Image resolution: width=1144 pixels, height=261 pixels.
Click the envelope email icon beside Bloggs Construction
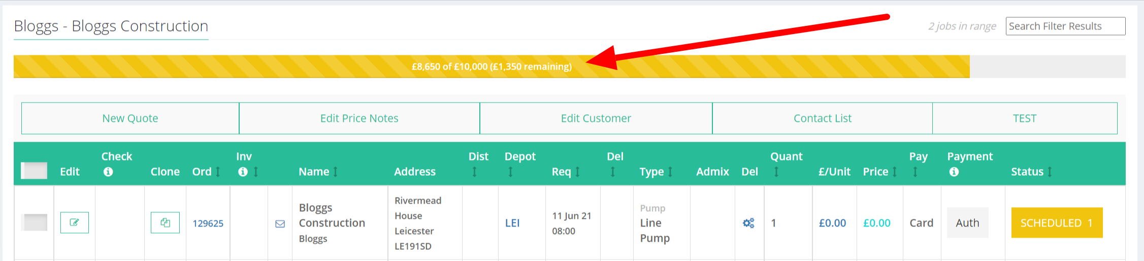click(280, 223)
